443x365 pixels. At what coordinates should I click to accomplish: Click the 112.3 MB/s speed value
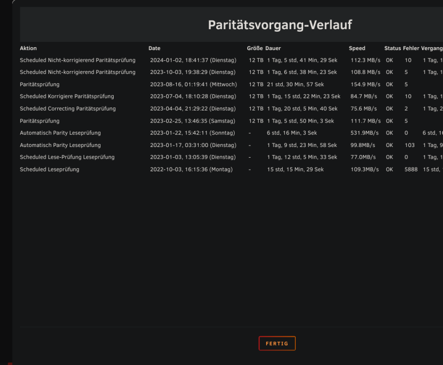pyautogui.click(x=365, y=60)
